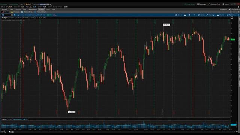Click the symbol entry field
The image size is (240, 135).
(x=6, y=15)
